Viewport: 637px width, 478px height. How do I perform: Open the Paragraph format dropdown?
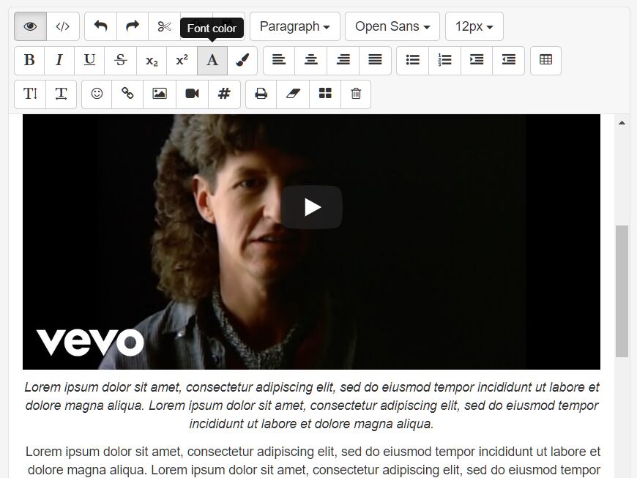point(295,26)
